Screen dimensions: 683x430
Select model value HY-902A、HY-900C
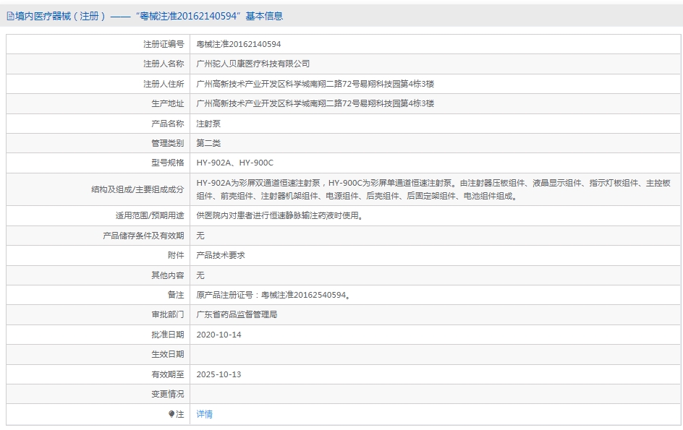(x=234, y=163)
